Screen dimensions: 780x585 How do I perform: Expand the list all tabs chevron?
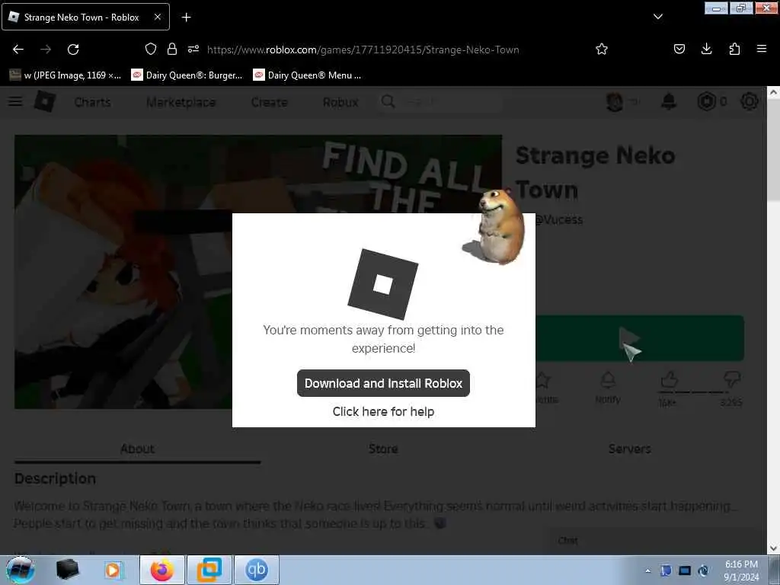pyautogui.click(x=657, y=17)
